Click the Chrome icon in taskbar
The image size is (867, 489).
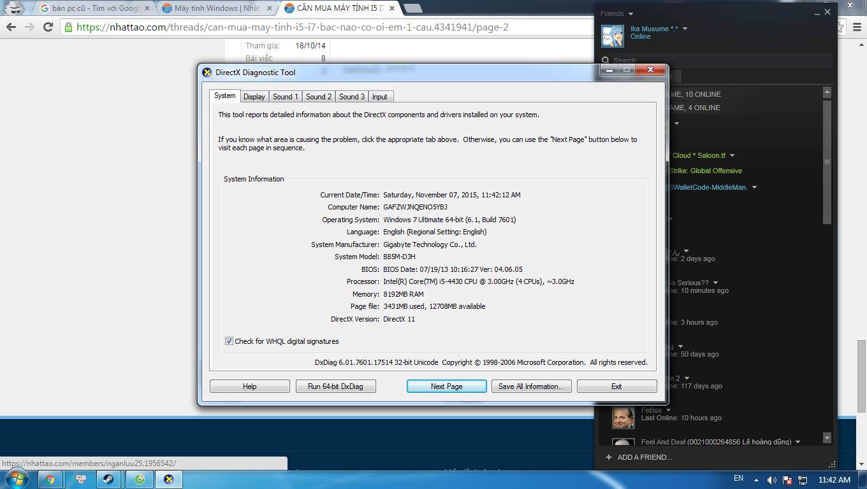[50, 479]
